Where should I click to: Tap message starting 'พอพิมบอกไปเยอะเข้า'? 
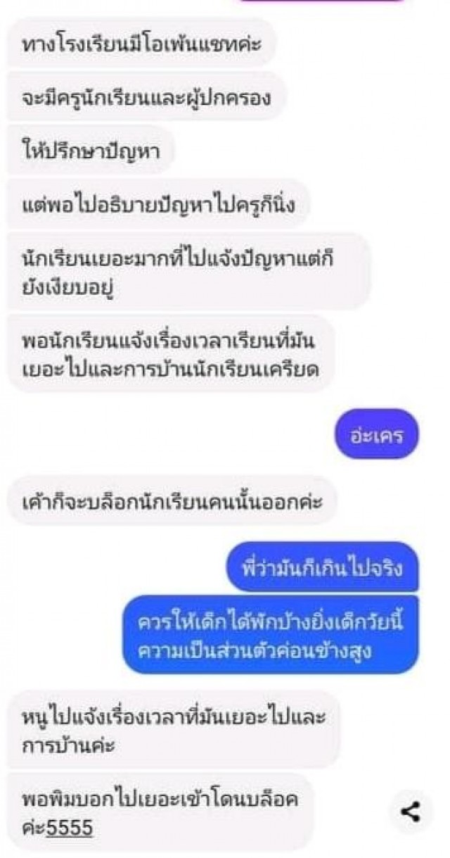point(160,812)
